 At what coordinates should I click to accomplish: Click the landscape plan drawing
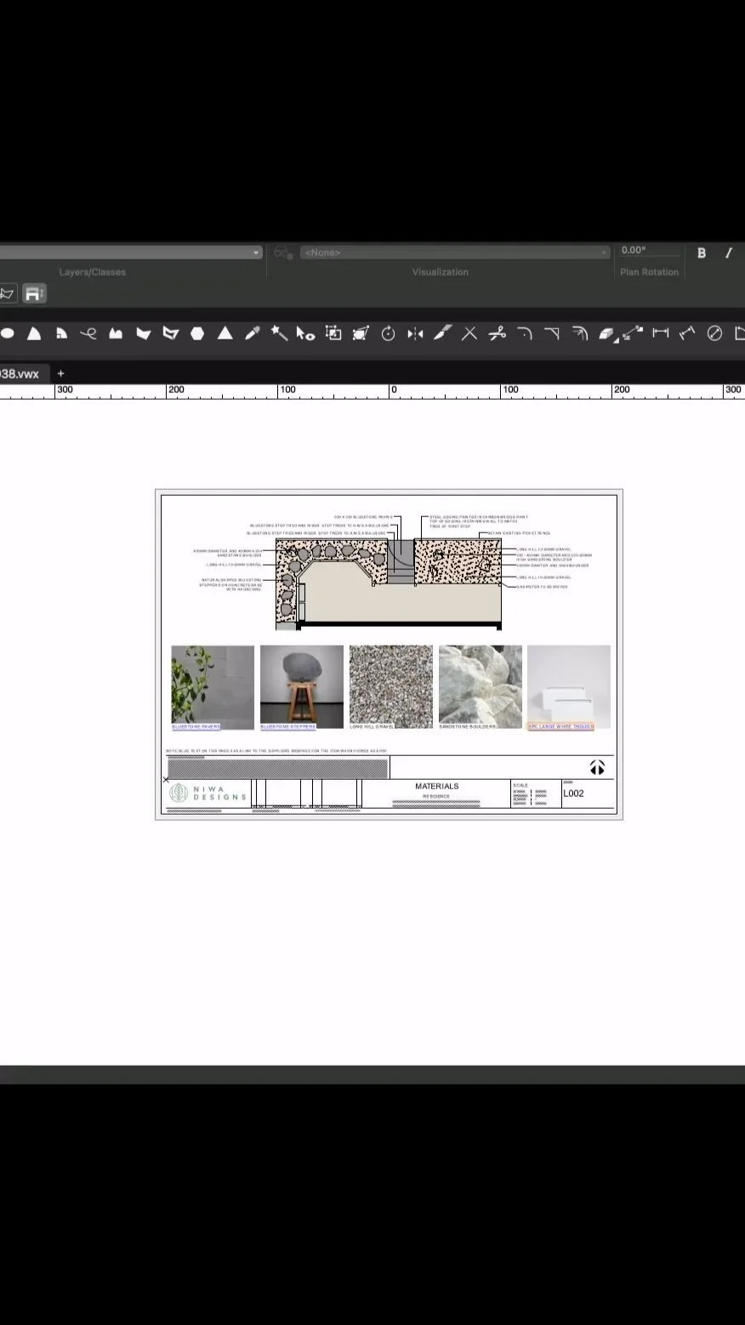click(x=389, y=583)
